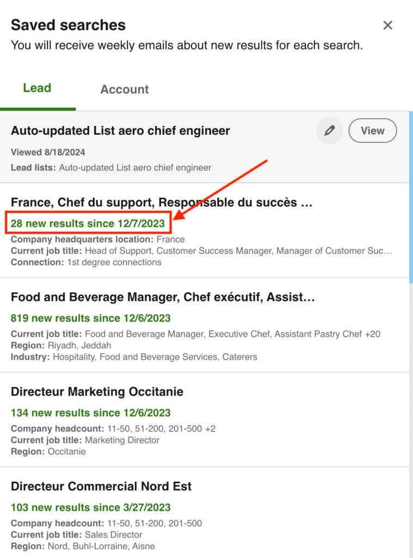Select the Lead tab
Viewport: 413px width, 558px height.
[37, 88]
